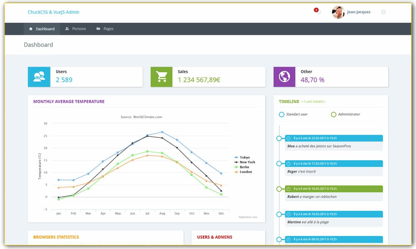Open notifications via the bell icon

[x=318, y=12]
